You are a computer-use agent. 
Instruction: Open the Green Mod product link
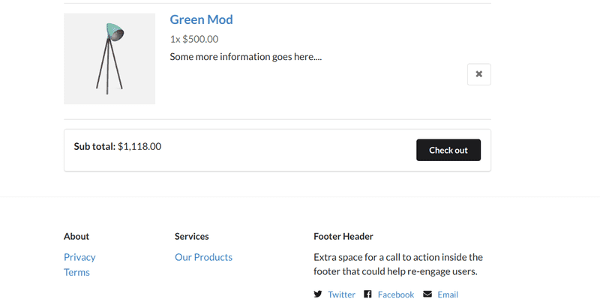[x=201, y=19]
